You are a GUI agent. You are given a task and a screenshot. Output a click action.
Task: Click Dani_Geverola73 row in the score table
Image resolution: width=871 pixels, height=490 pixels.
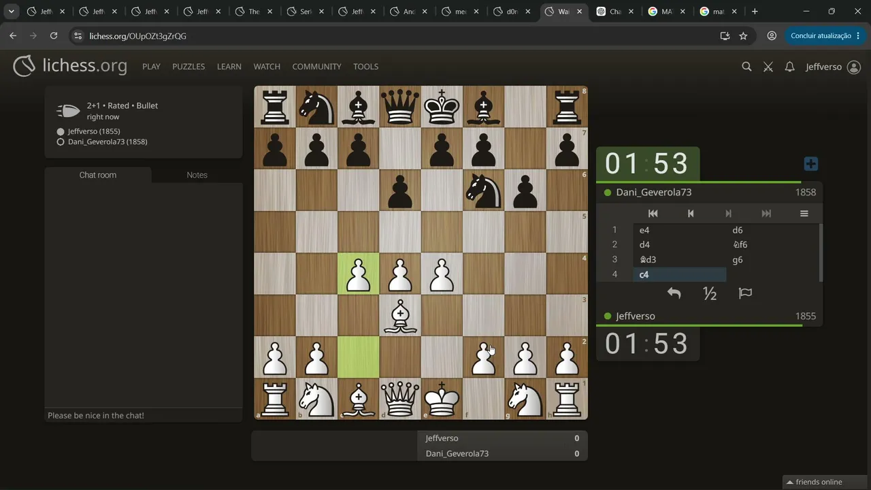(x=502, y=454)
